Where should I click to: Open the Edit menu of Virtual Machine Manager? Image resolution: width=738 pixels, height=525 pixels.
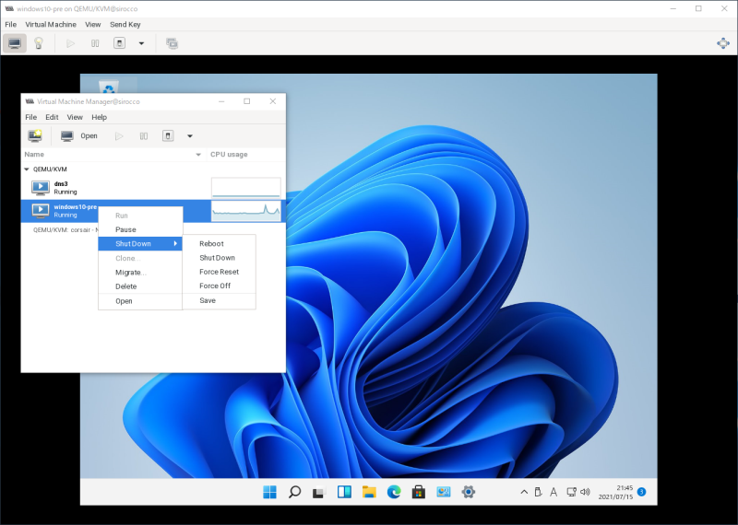click(52, 117)
